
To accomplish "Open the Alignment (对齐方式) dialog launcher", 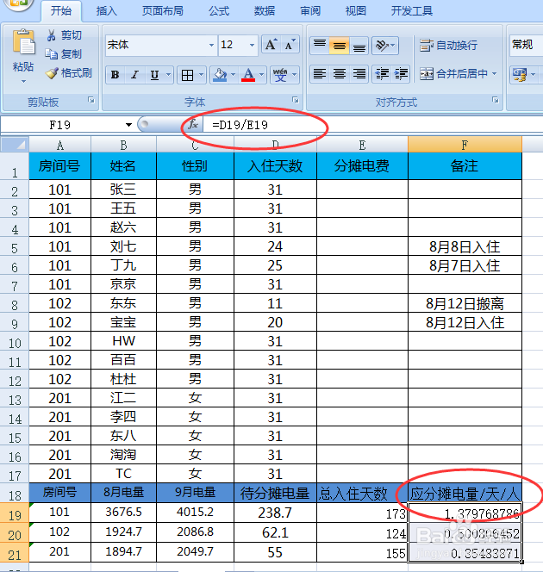I will (x=496, y=100).
